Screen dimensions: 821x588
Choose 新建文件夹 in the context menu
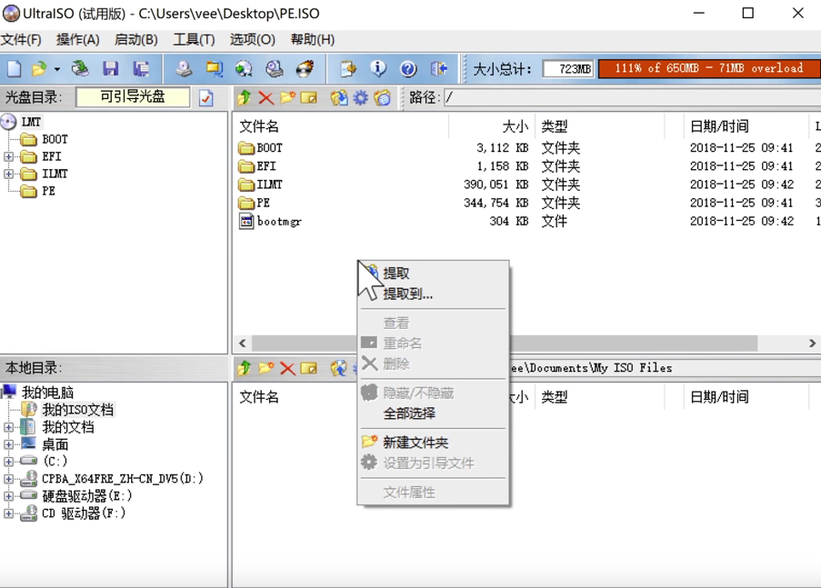pos(433,443)
